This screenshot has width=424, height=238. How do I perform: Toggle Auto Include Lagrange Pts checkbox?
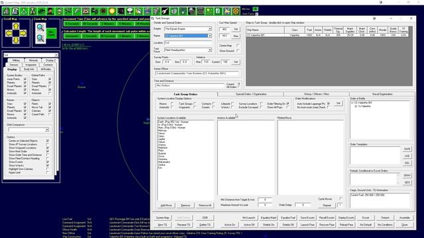point(329,104)
